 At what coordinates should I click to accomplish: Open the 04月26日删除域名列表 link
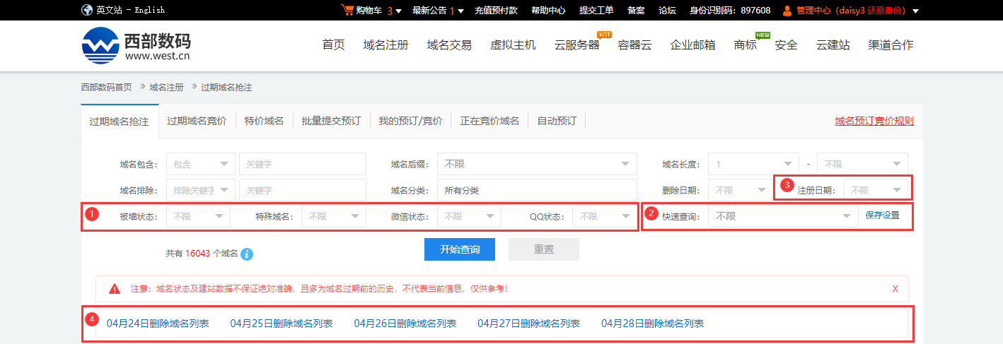pos(405,324)
